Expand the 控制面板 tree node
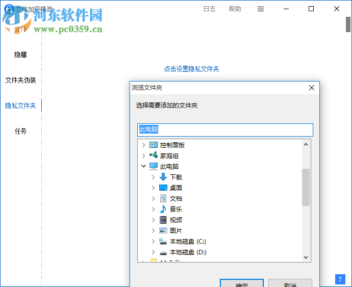 coord(144,145)
